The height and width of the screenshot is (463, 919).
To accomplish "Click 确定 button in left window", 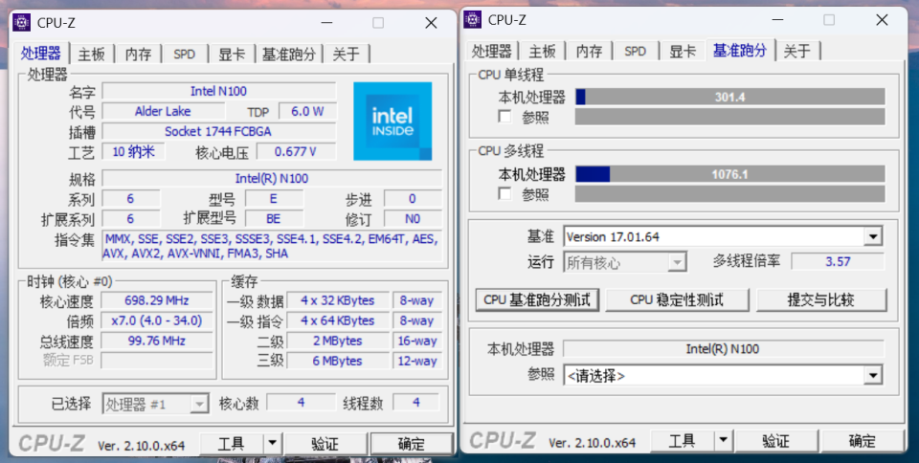I will click(x=412, y=443).
